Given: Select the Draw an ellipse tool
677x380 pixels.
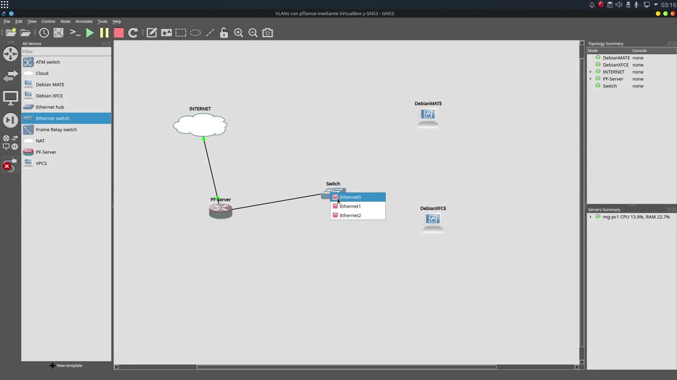Looking at the screenshot, I should coord(195,33).
